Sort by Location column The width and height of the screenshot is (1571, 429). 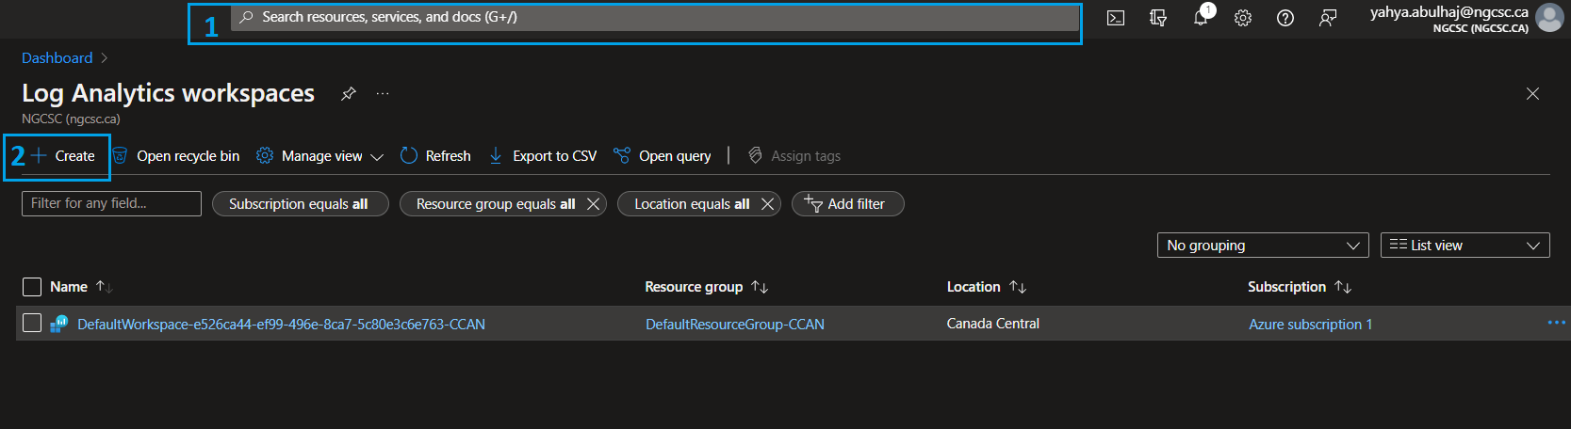[x=987, y=287]
